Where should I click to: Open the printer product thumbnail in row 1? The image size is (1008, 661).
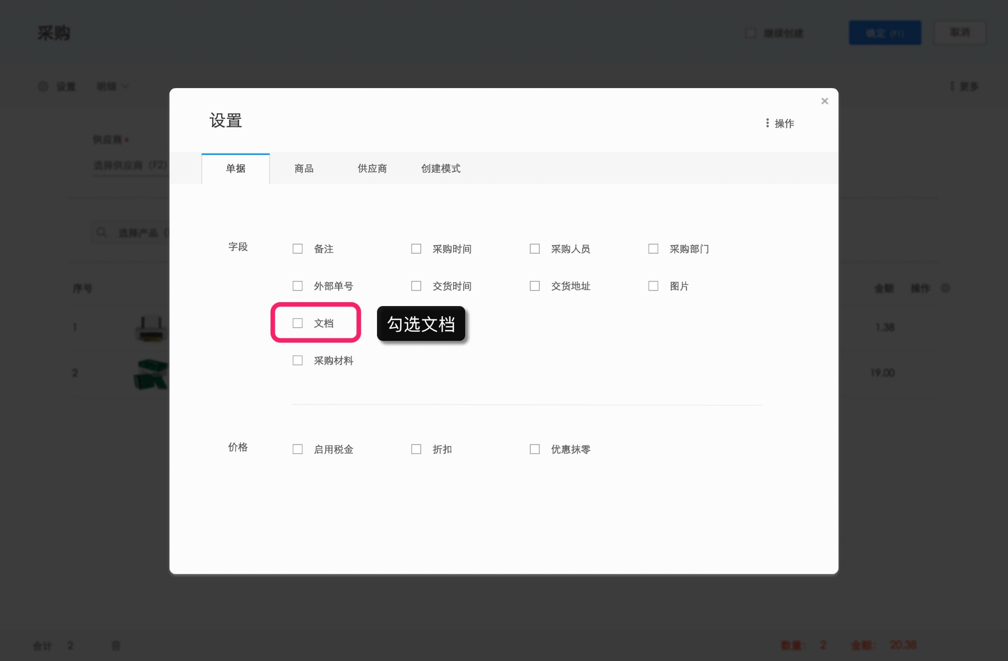coord(150,328)
